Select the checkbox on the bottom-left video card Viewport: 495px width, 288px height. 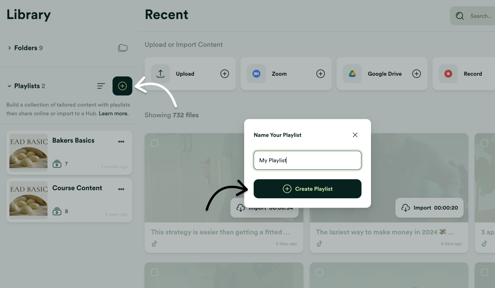coord(154,272)
